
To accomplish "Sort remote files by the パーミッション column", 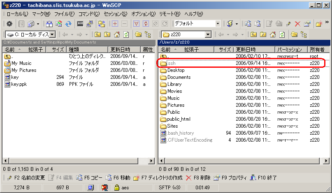I will pyautogui.click(x=291, y=50).
